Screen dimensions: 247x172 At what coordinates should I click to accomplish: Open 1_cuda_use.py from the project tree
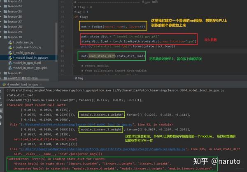23,42
